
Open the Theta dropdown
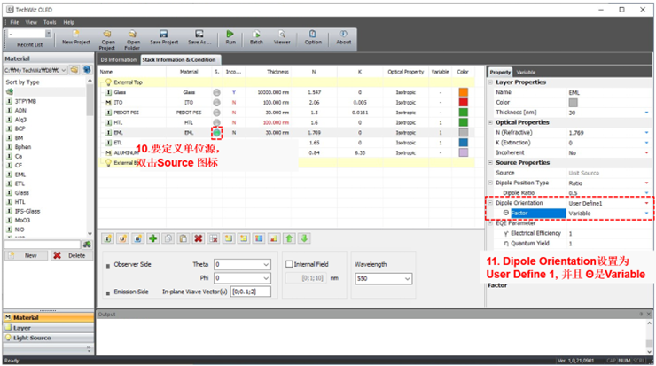266,264
